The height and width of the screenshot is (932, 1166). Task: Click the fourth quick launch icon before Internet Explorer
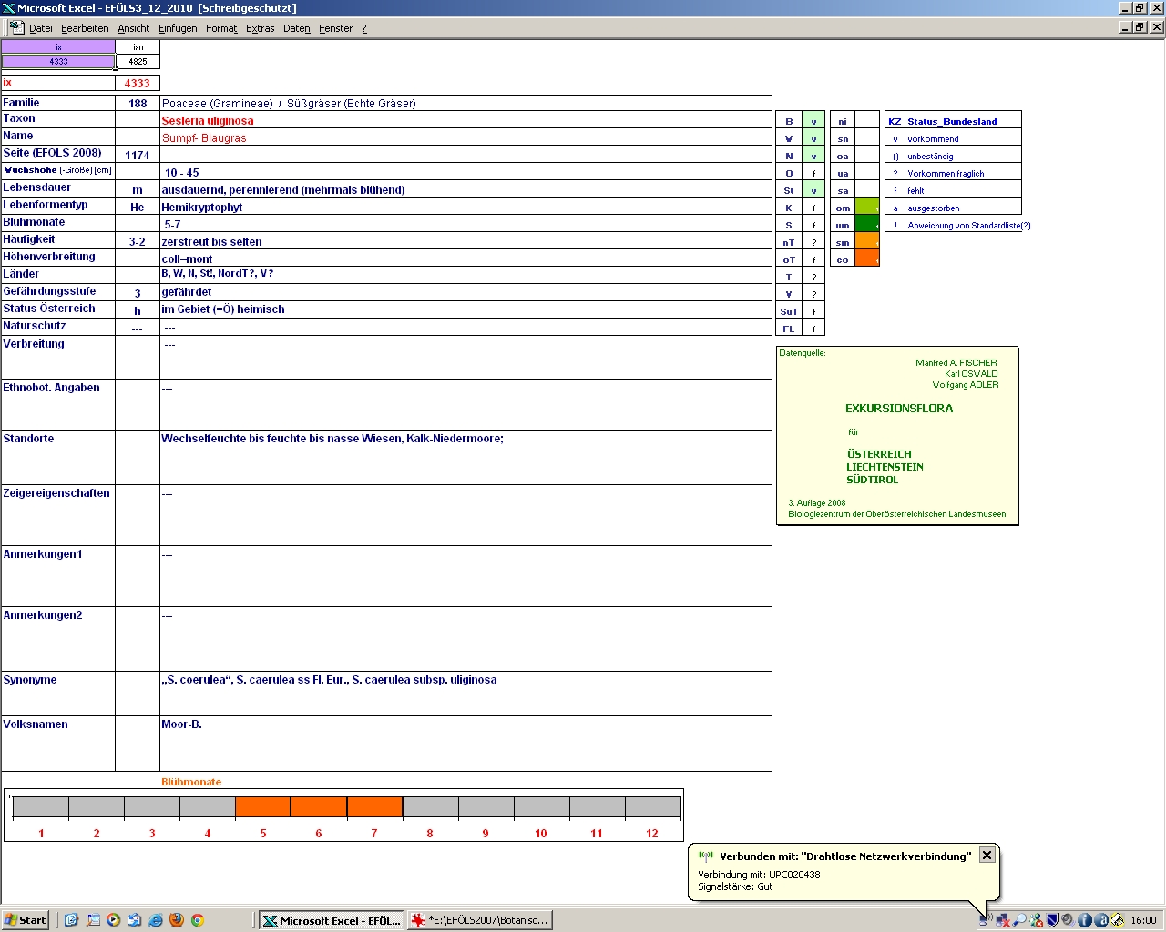pyautogui.click(x=134, y=920)
